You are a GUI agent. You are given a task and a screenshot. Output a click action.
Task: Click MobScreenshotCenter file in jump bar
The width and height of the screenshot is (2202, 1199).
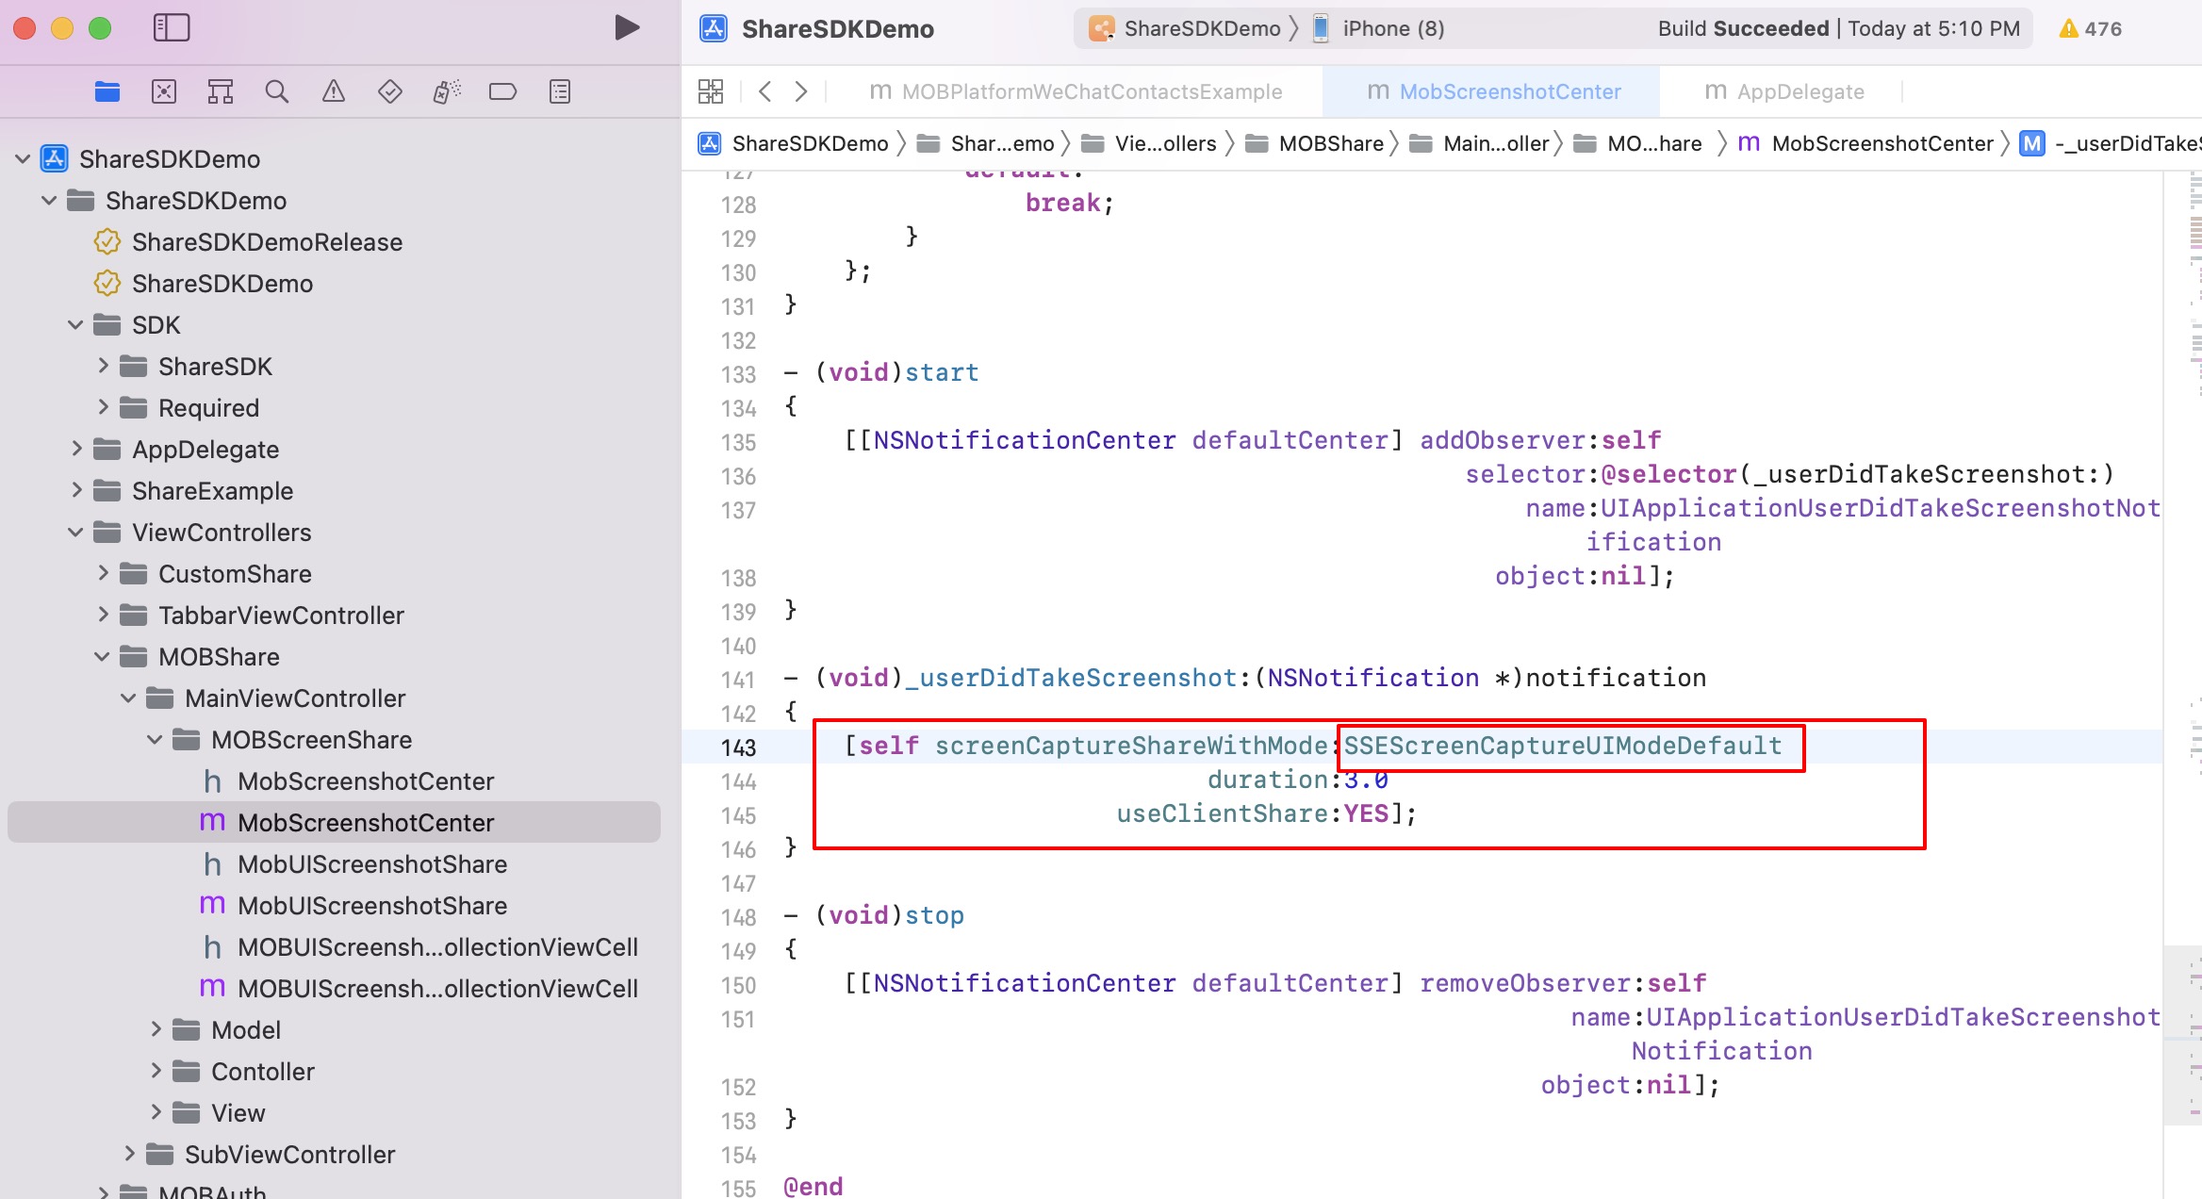1865,143
